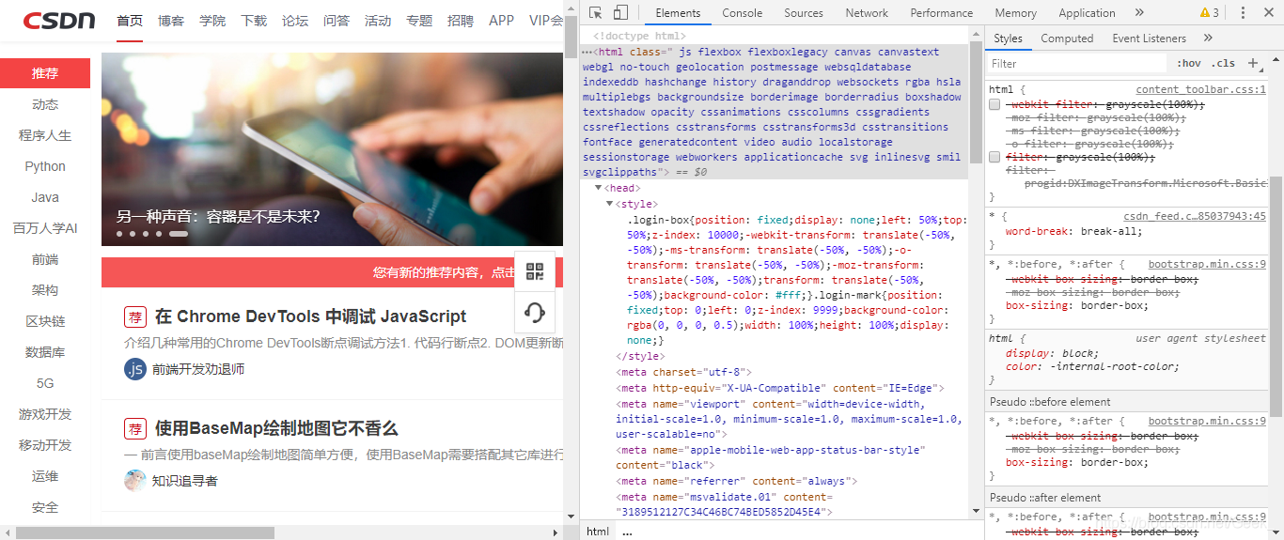The width and height of the screenshot is (1284, 540).
Task: Activate the inspect element picker icon
Action: point(596,13)
